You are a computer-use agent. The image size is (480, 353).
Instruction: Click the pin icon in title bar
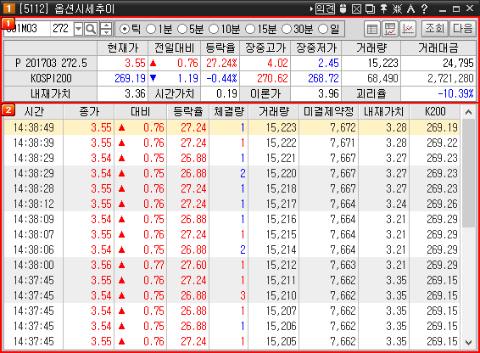click(x=383, y=8)
